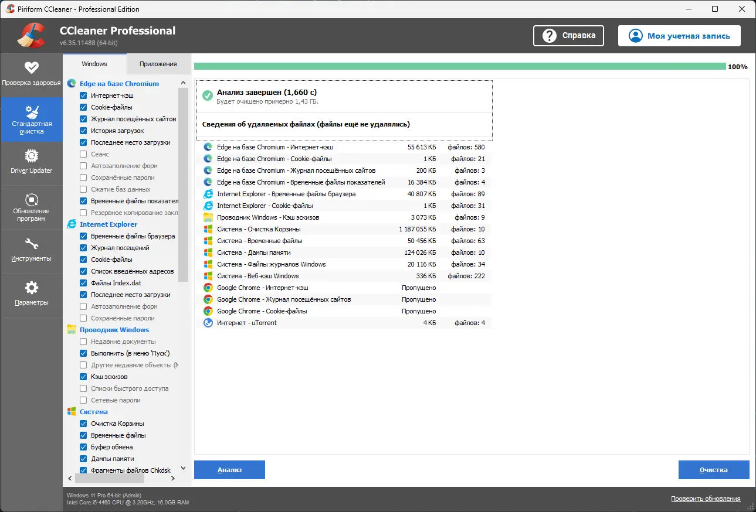This screenshot has height=512, width=756.
Task: Click the green analysis progress bar
Action: point(460,67)
